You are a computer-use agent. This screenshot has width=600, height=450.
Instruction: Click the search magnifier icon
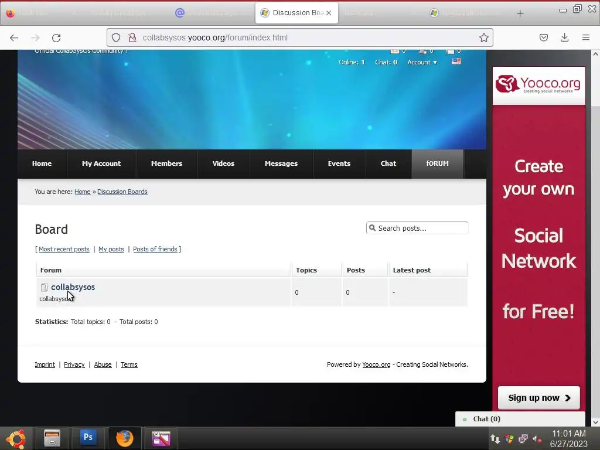[x=372, y=228]
